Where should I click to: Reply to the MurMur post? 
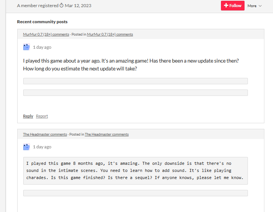[28, 116]
